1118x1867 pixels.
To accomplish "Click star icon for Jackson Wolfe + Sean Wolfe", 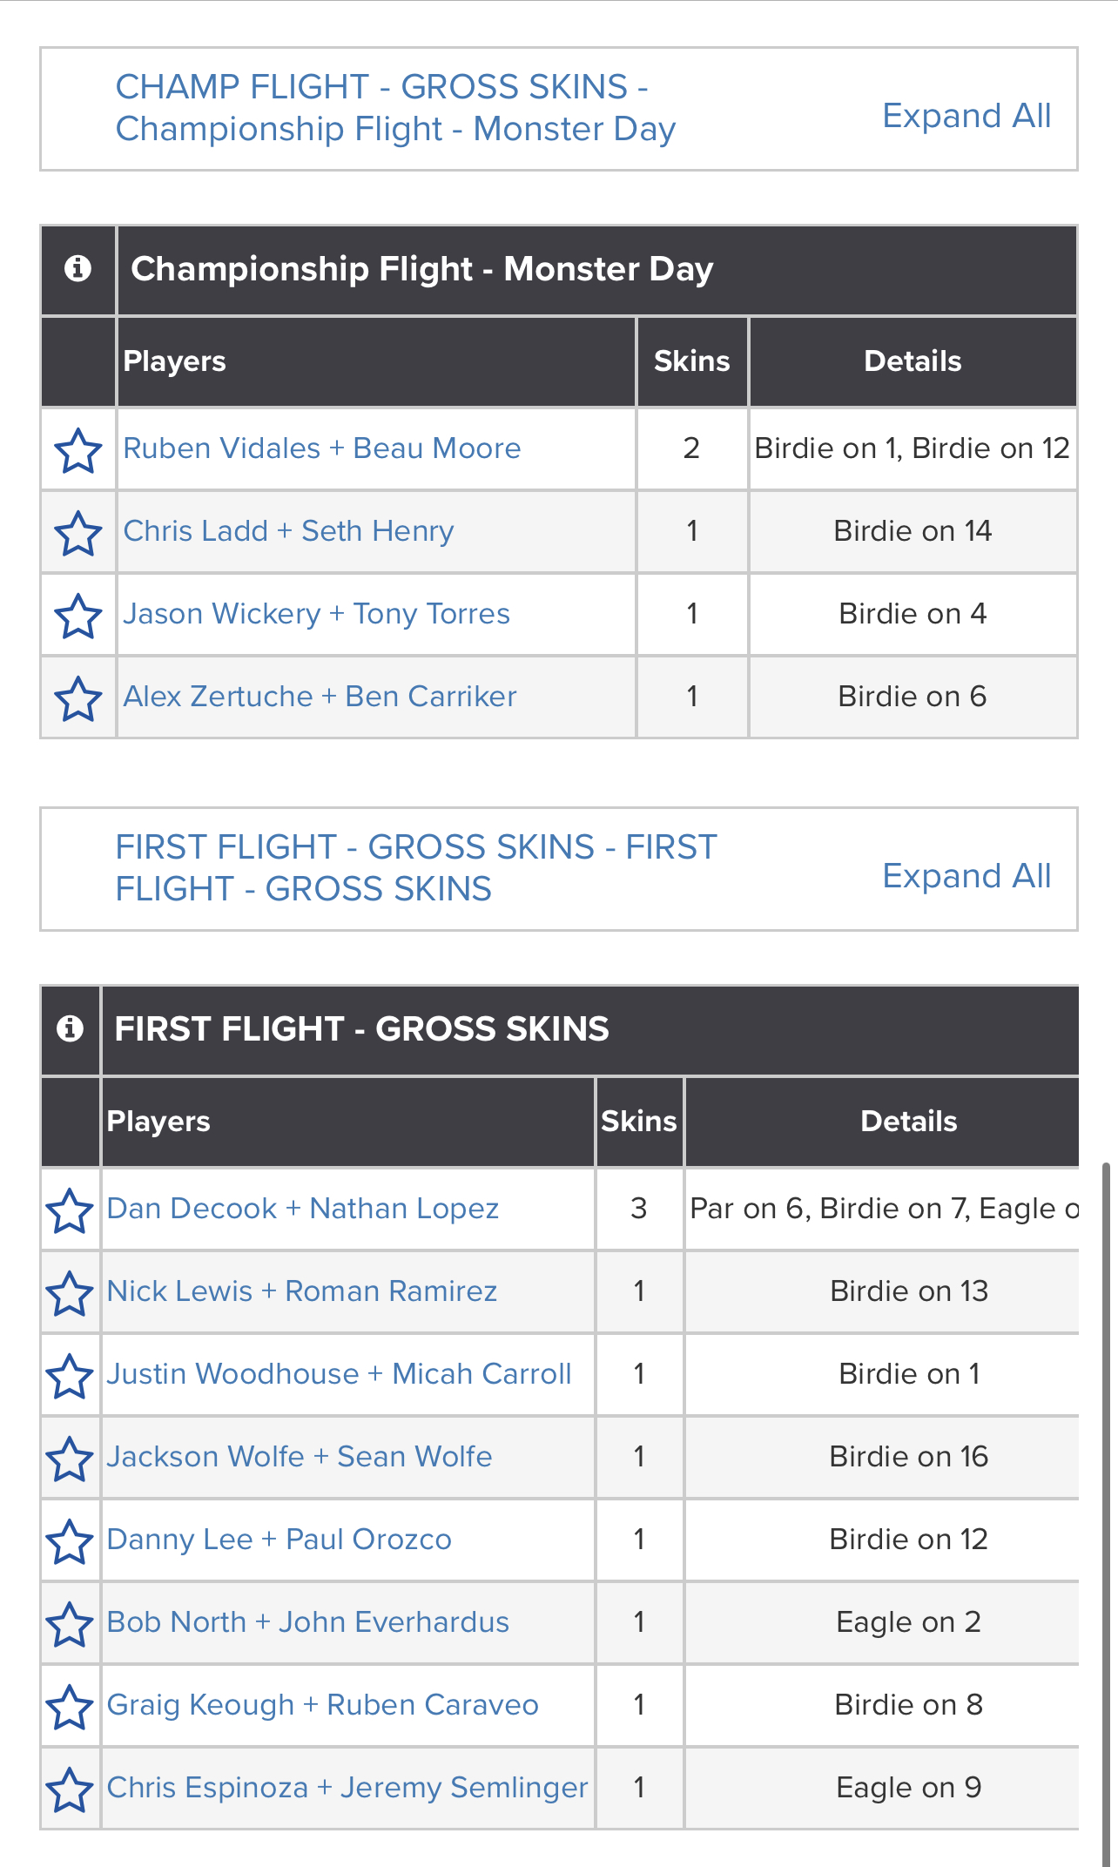I will pos(70,1458).
